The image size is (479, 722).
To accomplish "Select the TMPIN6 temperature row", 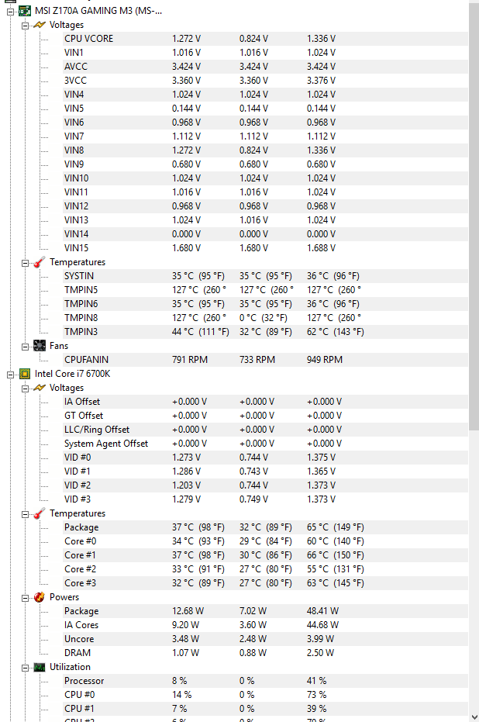I will coord(266,304).
